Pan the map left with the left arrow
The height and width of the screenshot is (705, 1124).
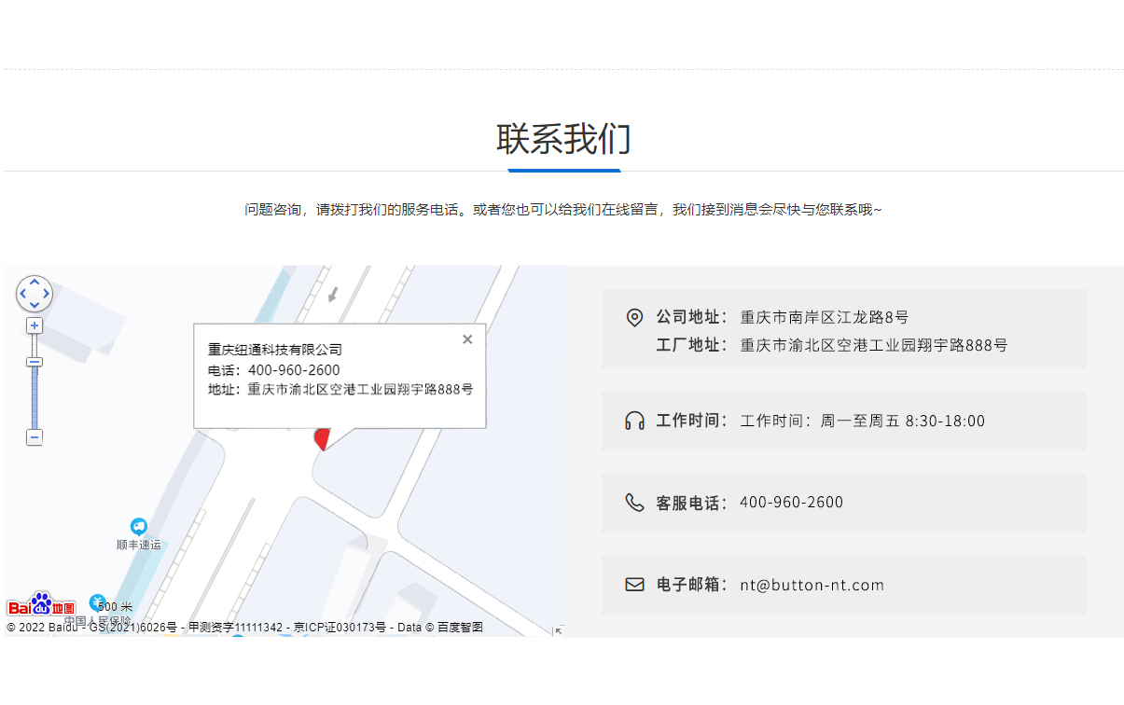point(23,294)
